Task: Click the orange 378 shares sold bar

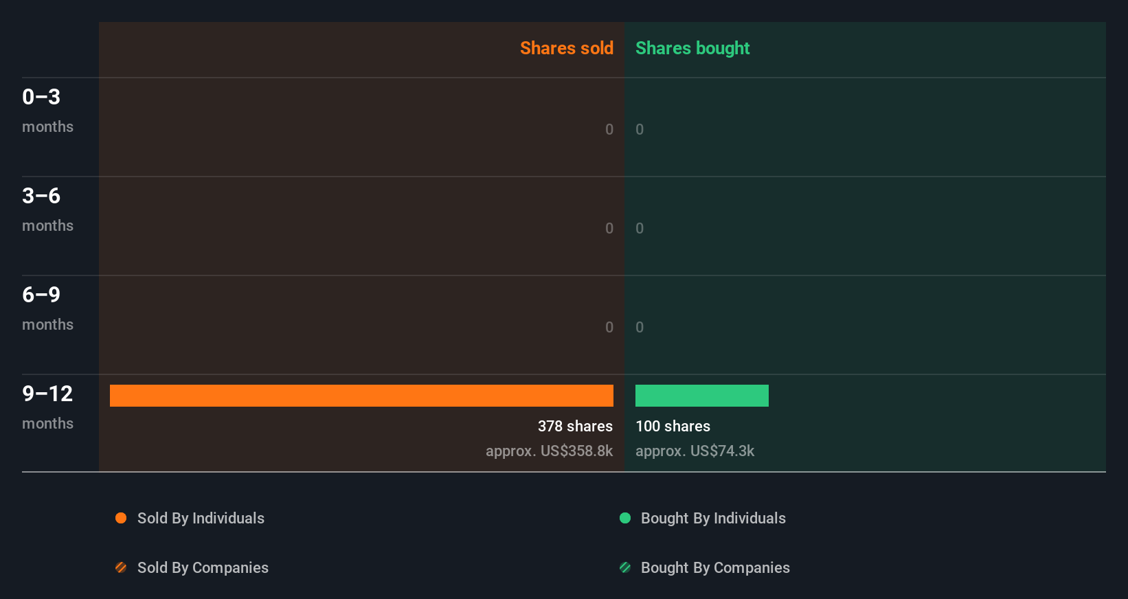Action: click(361, 396)
